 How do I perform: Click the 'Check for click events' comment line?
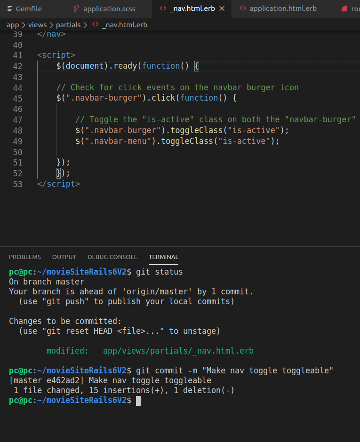tap(177, 87)
